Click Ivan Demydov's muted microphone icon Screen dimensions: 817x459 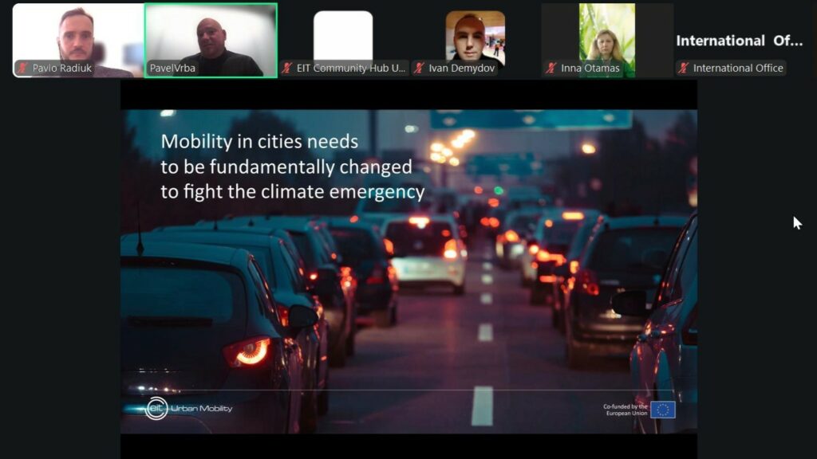click(419, 69)
